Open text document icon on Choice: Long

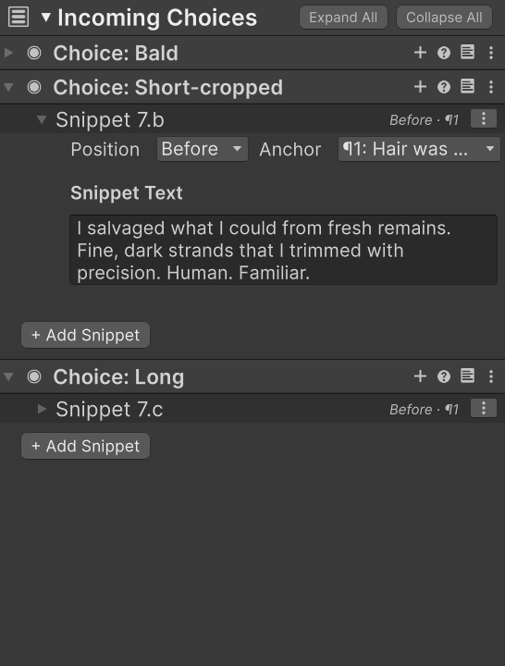tap(468, 376)
